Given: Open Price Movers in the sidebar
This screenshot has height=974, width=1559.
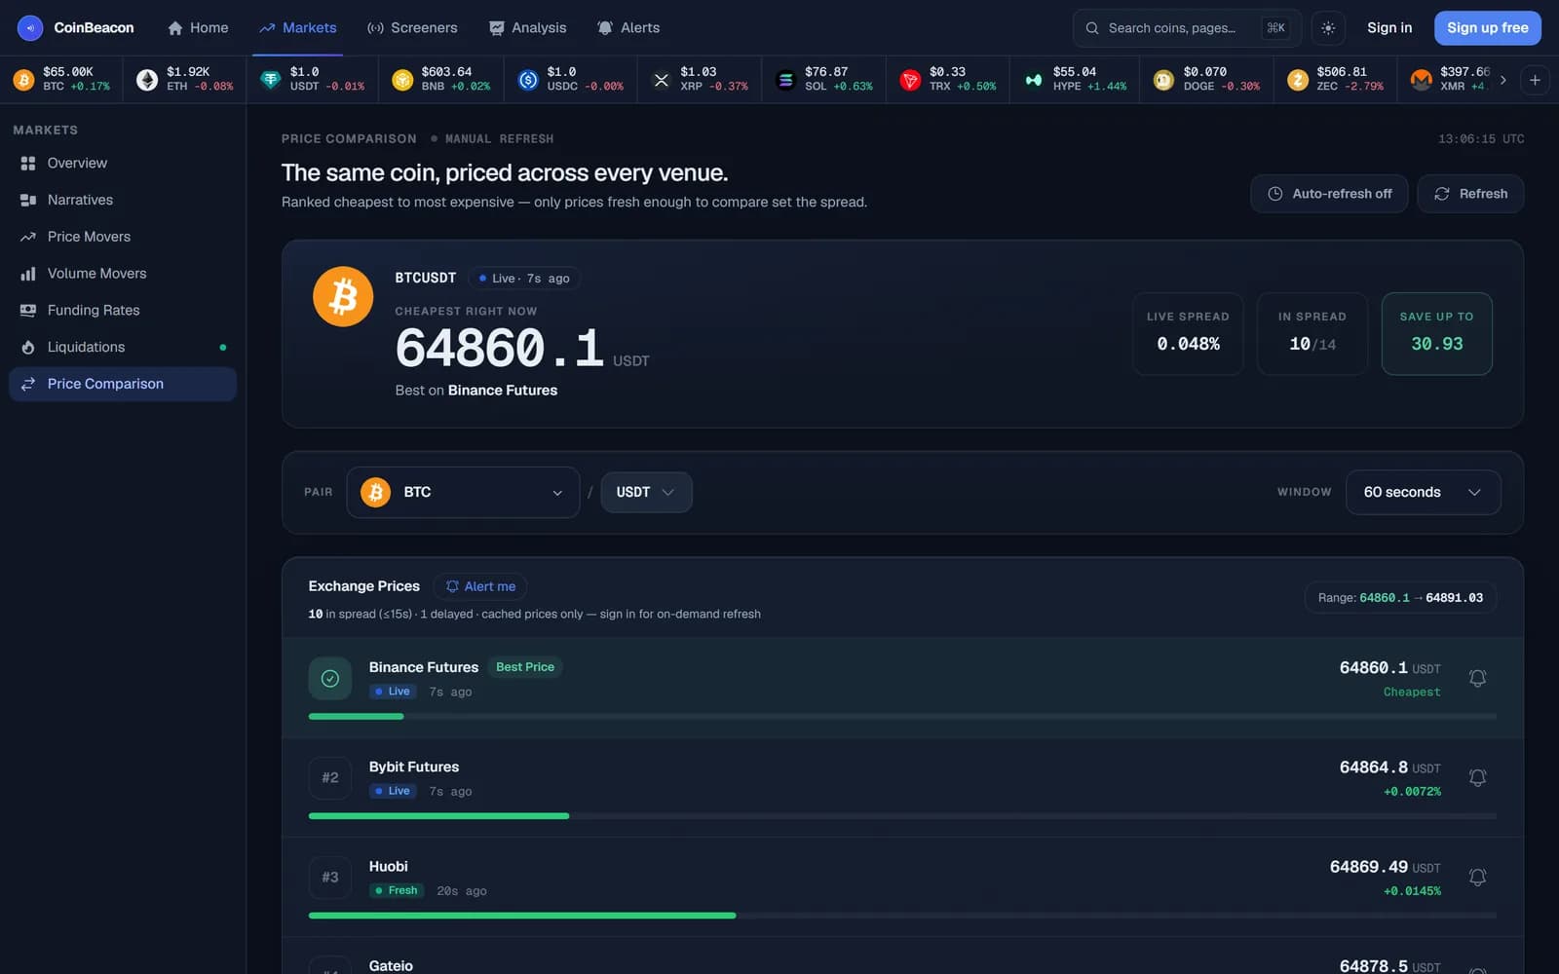Looking at the screenshot, I should click(x=123, y=237).
